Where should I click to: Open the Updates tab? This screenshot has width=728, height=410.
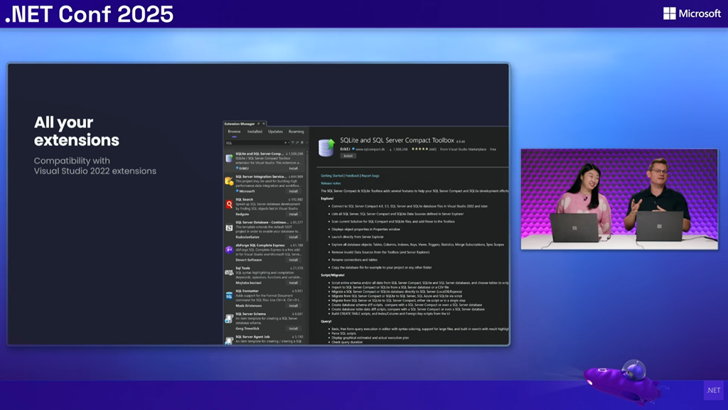(x=275, y=131)
